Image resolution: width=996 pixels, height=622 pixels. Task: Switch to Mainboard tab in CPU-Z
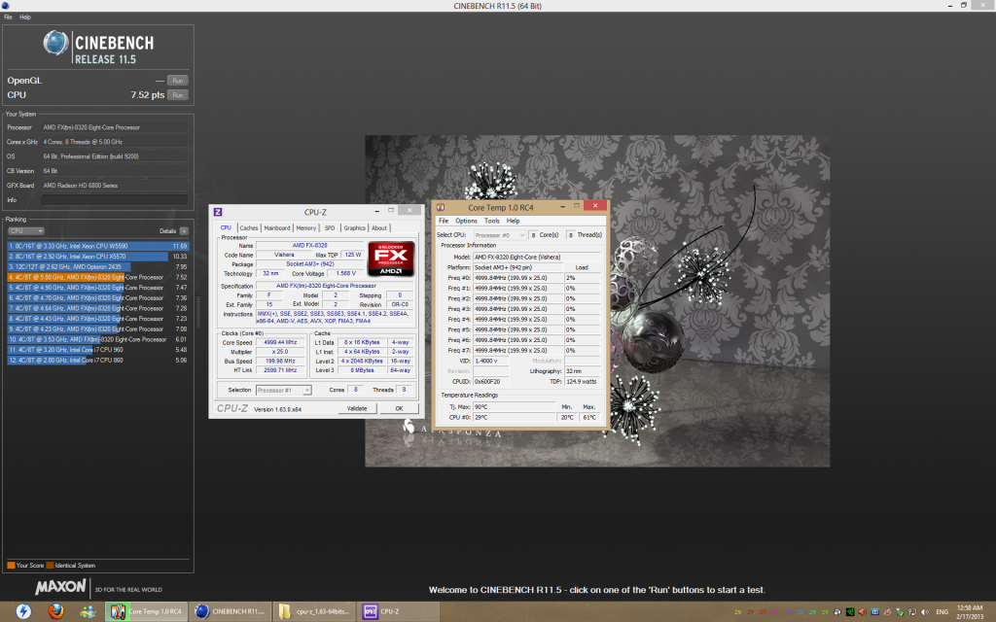277,227
